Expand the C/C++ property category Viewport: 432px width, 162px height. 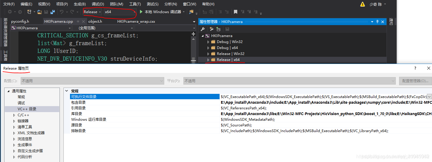[14, 115]
